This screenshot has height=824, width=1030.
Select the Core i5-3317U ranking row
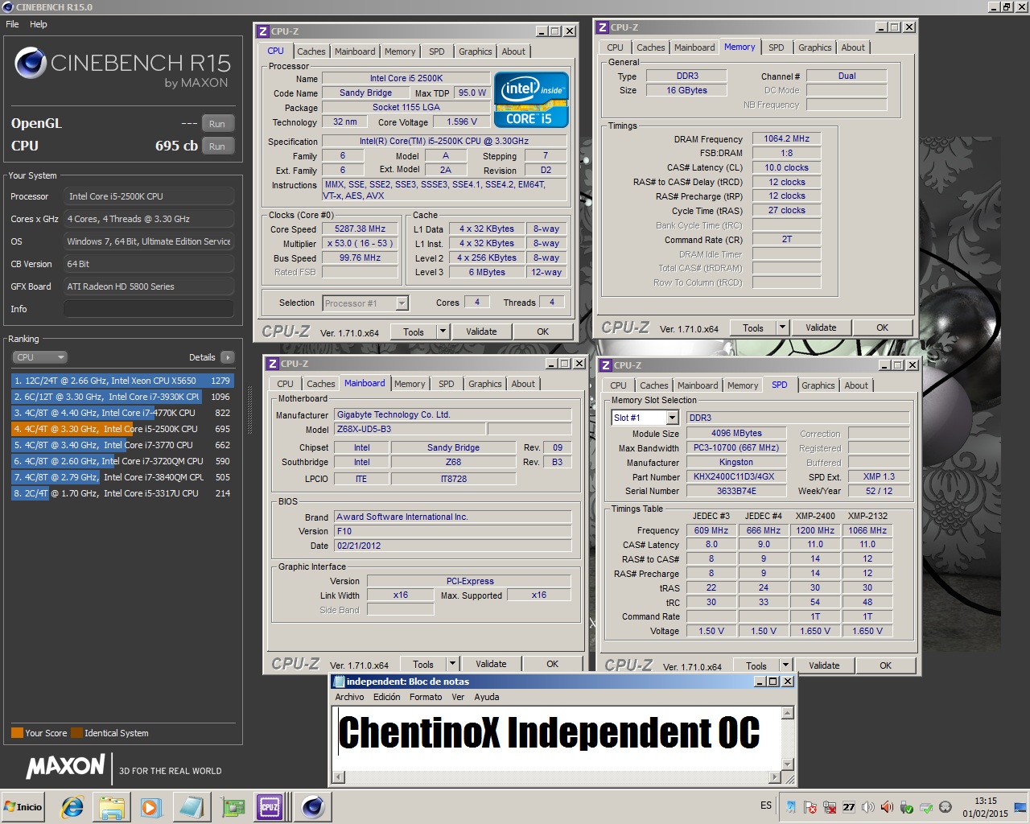pos(122,493)
